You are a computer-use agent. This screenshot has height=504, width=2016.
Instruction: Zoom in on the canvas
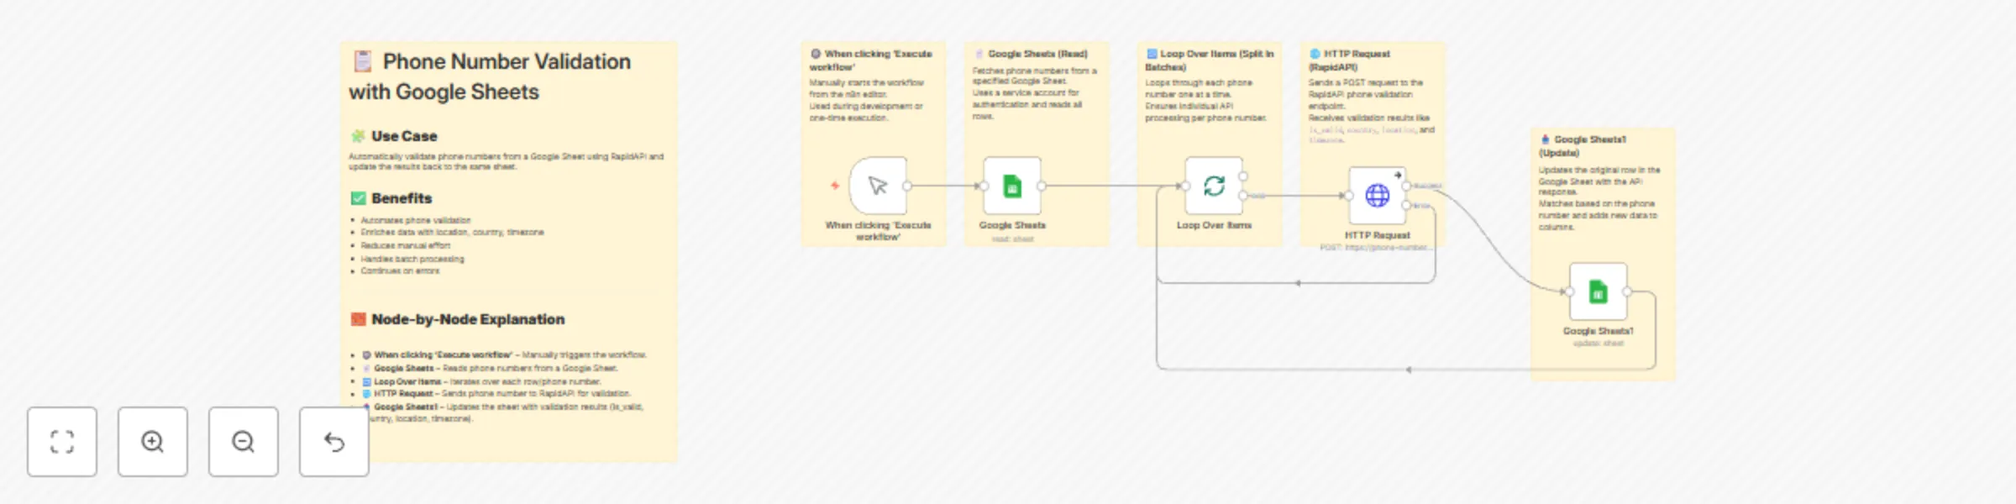tap(153, 442)
